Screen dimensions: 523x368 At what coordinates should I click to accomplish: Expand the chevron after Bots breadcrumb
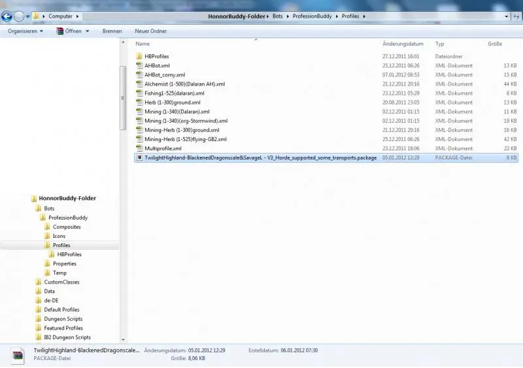pyautogui.click(x=288, y=16)
